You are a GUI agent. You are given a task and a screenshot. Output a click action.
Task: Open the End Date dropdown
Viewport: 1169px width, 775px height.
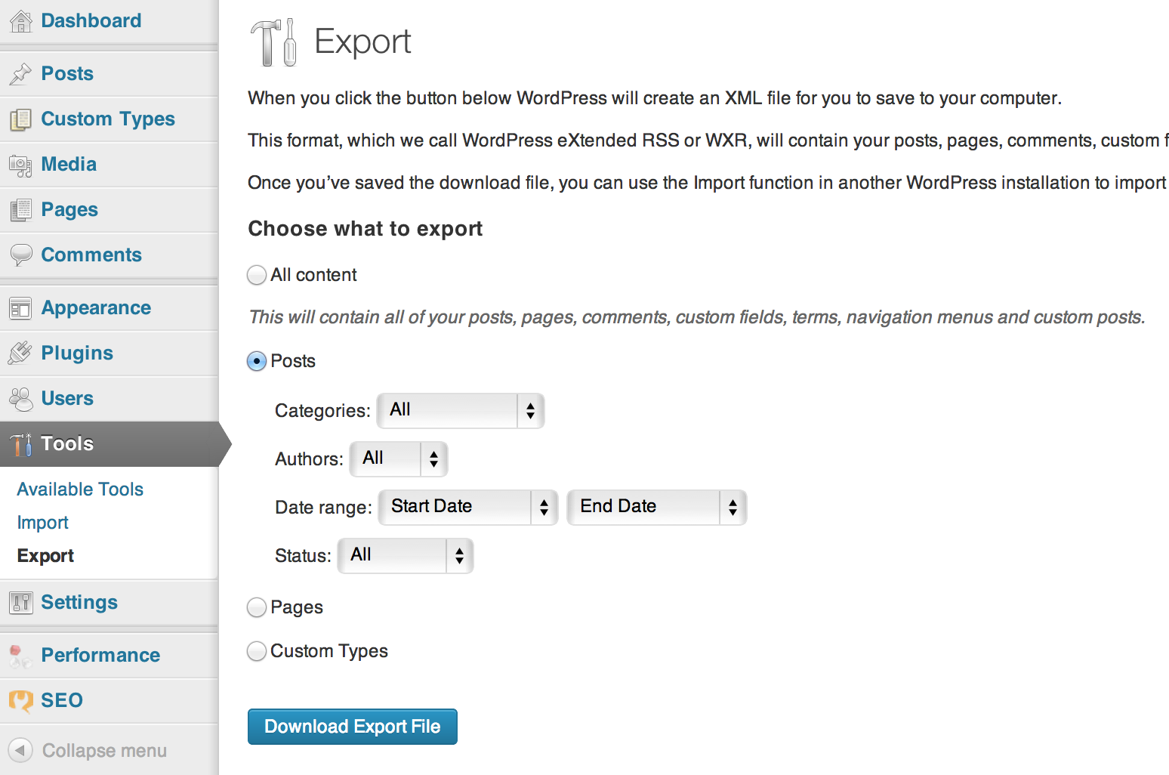point(656,507)
